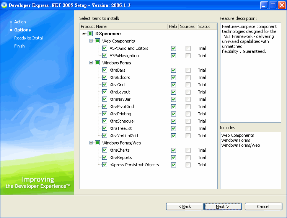Uncheck the XtraCharts product checkbox
The height and width of the screenshot is (218, 287).
104,150
